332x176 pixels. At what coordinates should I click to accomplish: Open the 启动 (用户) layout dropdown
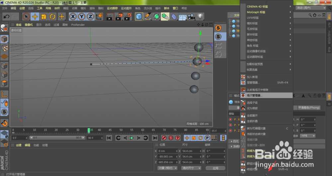click(x=311, y=8)
